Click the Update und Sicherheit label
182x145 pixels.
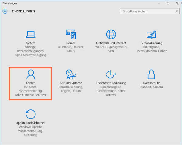pos(31,123)
